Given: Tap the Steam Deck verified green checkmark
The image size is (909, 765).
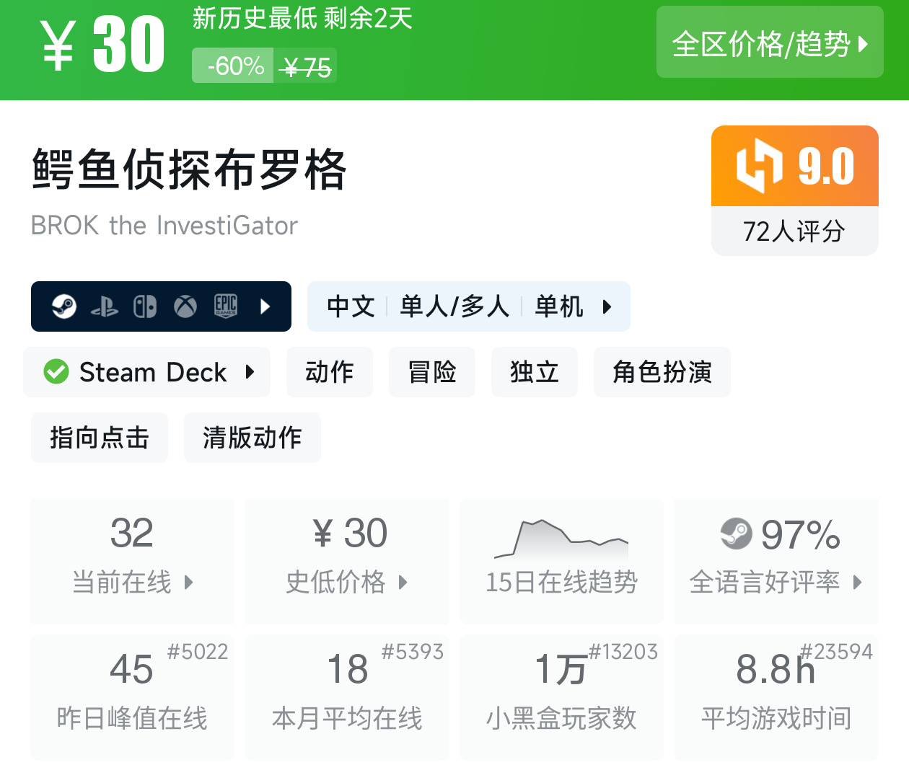Looking at the screenshot, I should coord(56,372).
